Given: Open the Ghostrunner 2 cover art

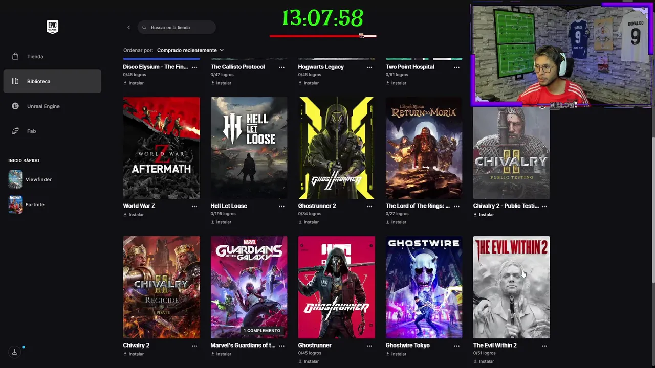Looking at the screenshot, I should click(336, 148).
